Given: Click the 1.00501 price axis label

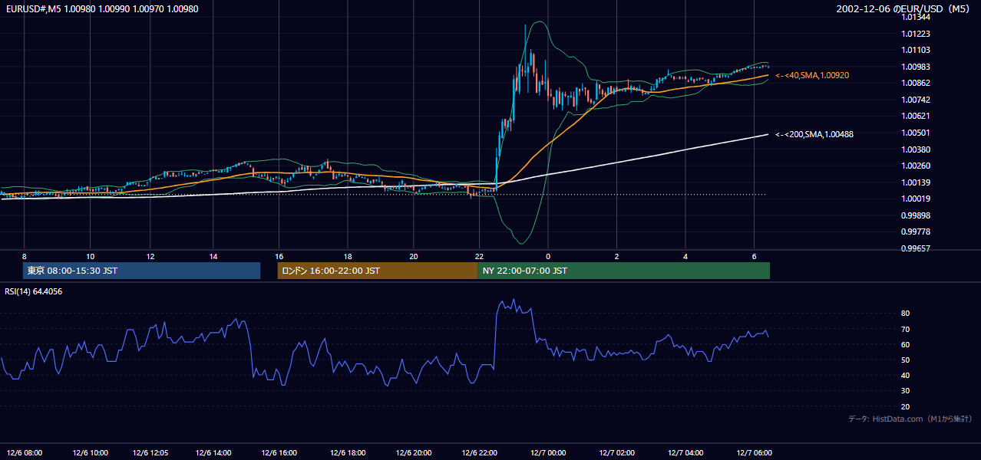Looking at the screenshot, I should pos(916,133).
